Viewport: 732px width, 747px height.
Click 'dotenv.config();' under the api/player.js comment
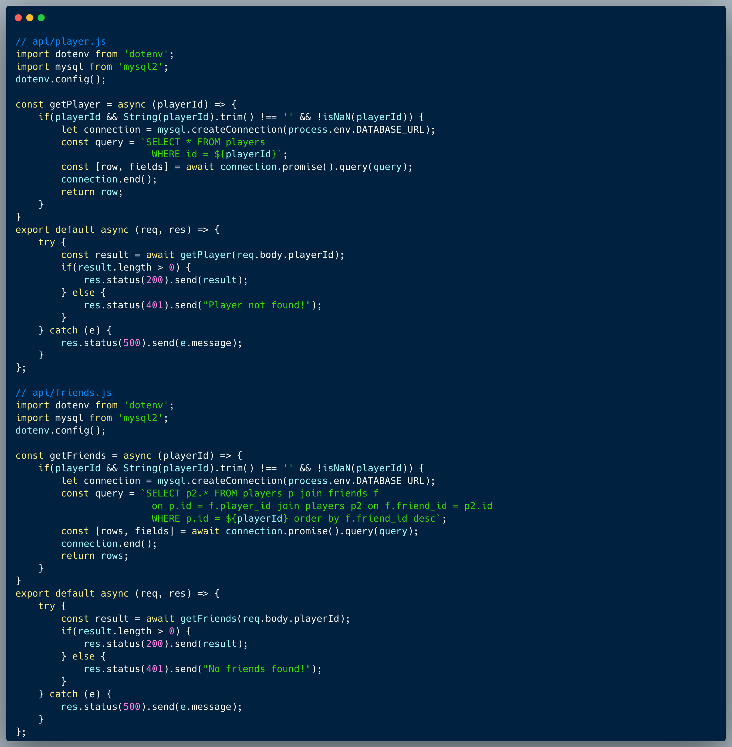[61, 79]
